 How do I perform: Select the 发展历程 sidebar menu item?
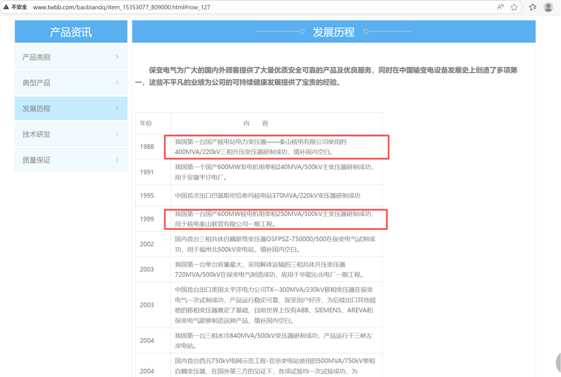[x=71, y=108]
